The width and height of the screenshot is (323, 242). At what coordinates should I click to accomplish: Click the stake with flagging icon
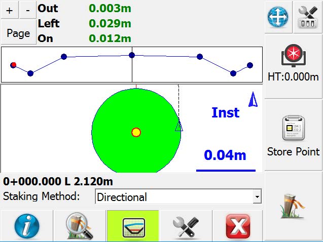point(294,207)
